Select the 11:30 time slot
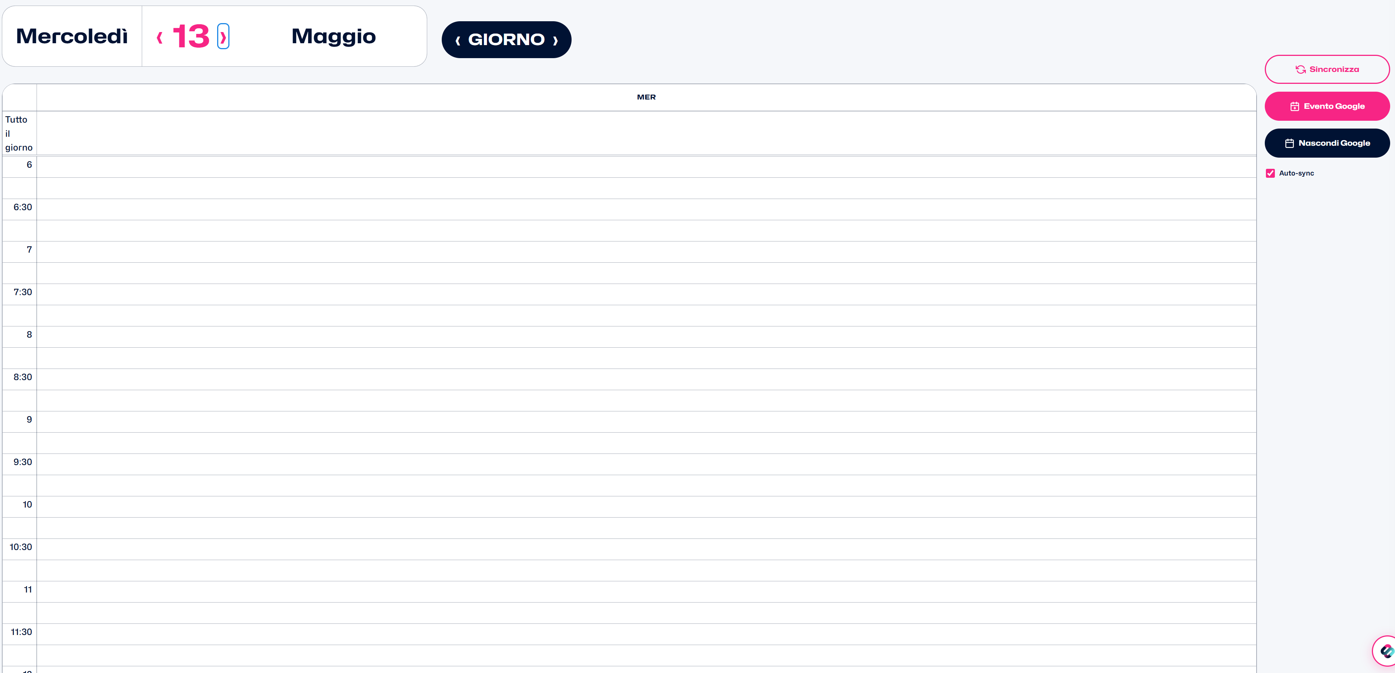The image size is (1395, 673). tap(646, 634)
